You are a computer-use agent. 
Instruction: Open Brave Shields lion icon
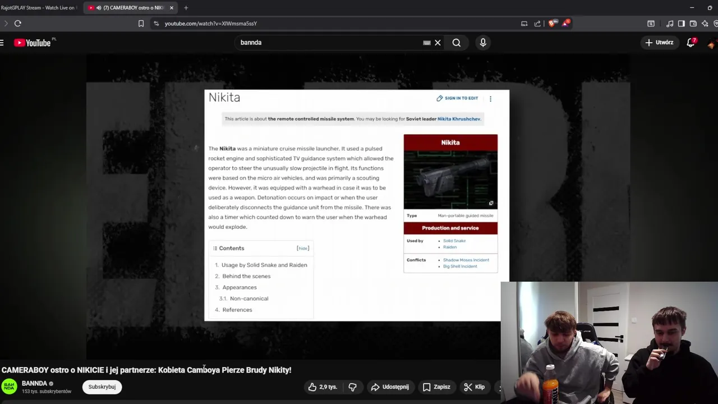click(x=552, y=24)
